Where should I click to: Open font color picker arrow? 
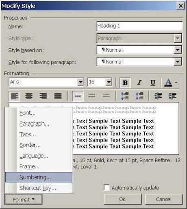tap(176, 83)
